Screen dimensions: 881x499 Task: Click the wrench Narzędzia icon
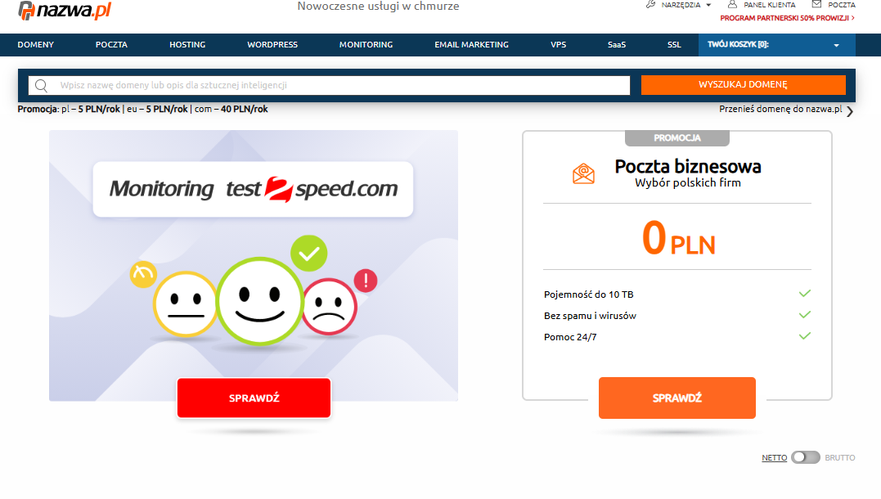(650, 4)
